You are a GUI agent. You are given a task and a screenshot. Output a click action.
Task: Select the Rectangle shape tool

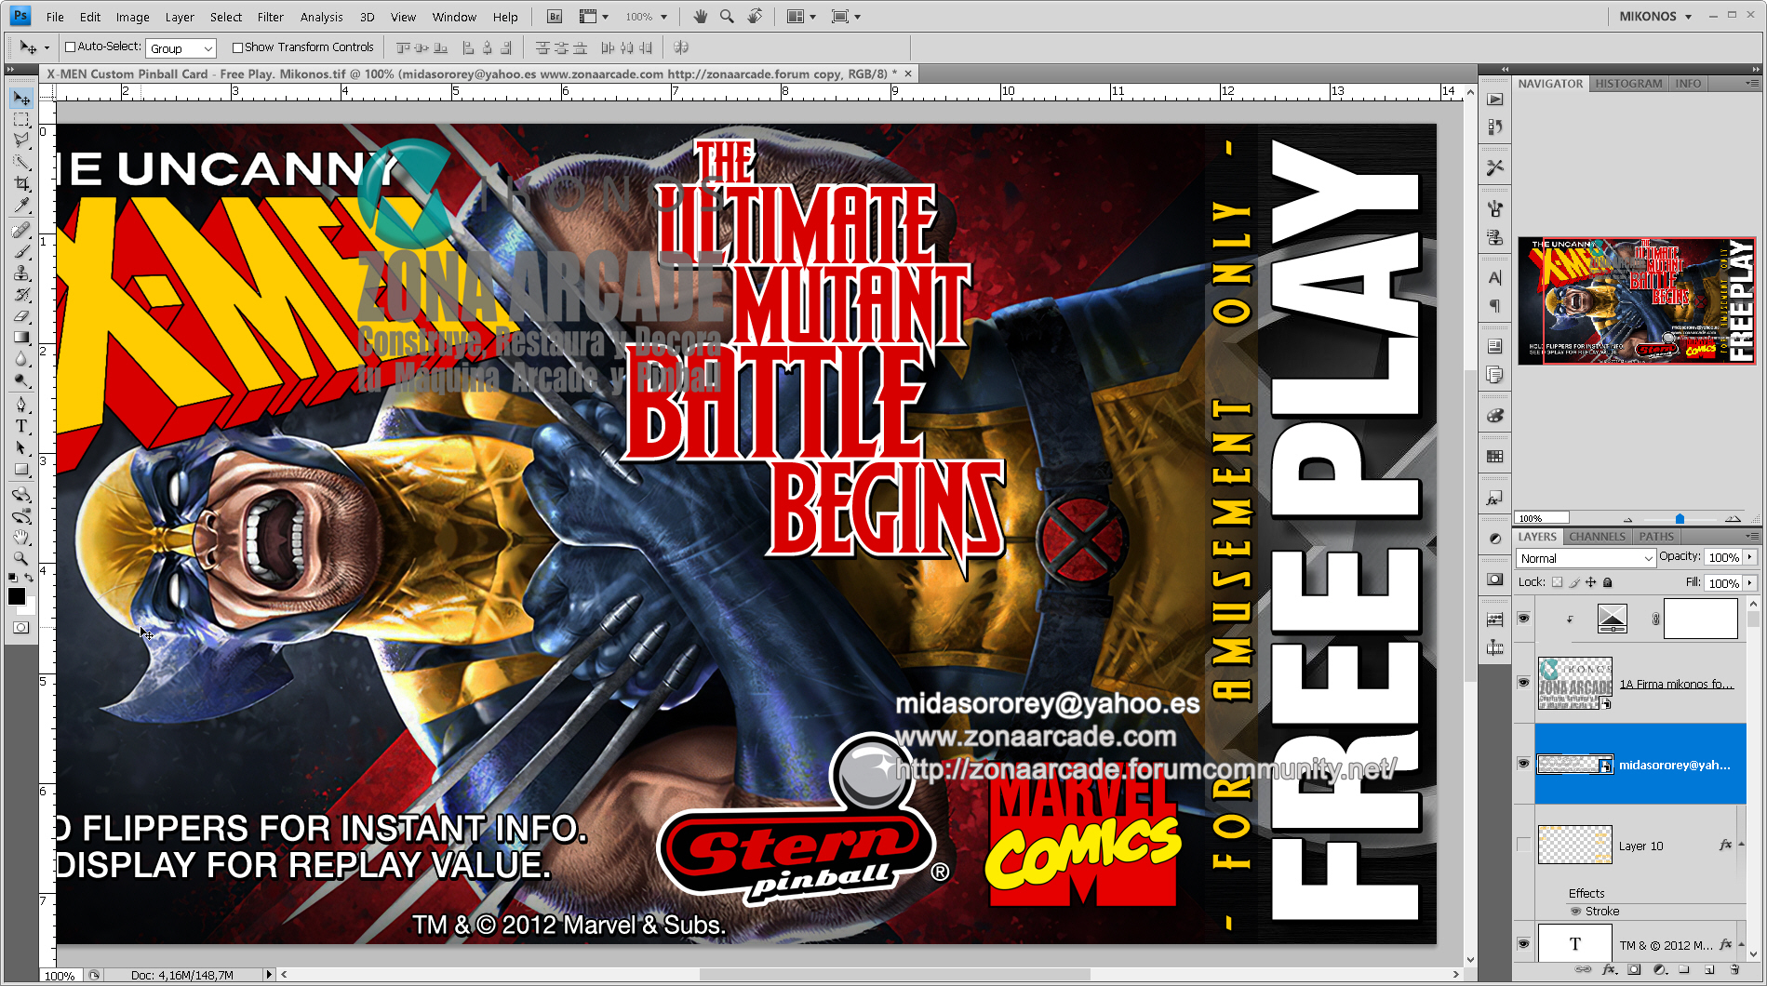coord(21,469)
